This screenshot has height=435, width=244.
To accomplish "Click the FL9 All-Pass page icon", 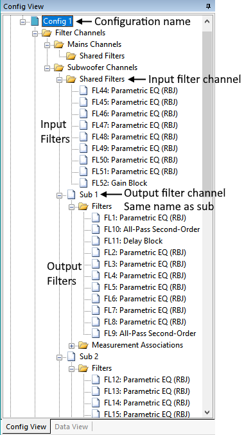I will pyautogui.click(x=96, y=333).
